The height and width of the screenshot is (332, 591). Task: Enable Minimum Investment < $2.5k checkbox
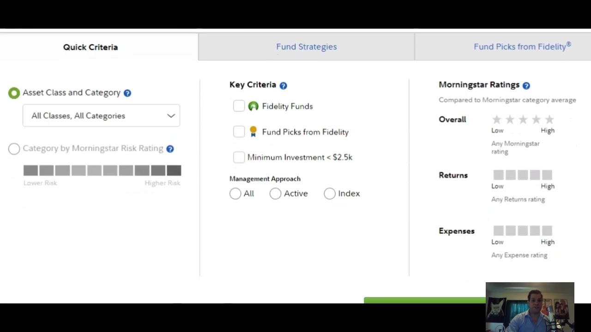[x=239, y=157]
